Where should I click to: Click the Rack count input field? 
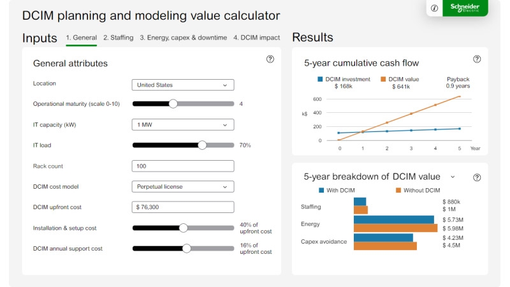[x=182, y=166]
